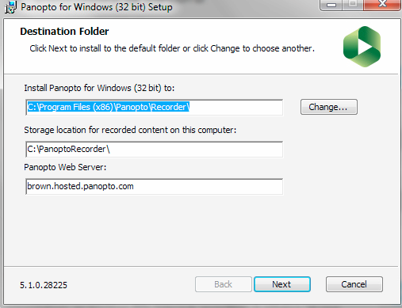Minimize the Panopto Setup window

coord(331,5)
